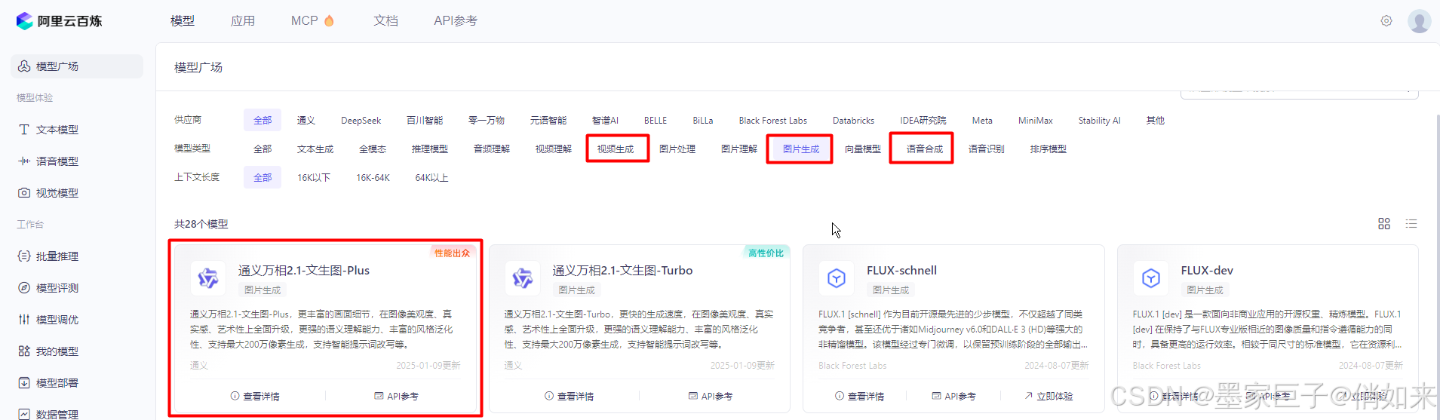Filter supplier by 全部

pos(263,121)
